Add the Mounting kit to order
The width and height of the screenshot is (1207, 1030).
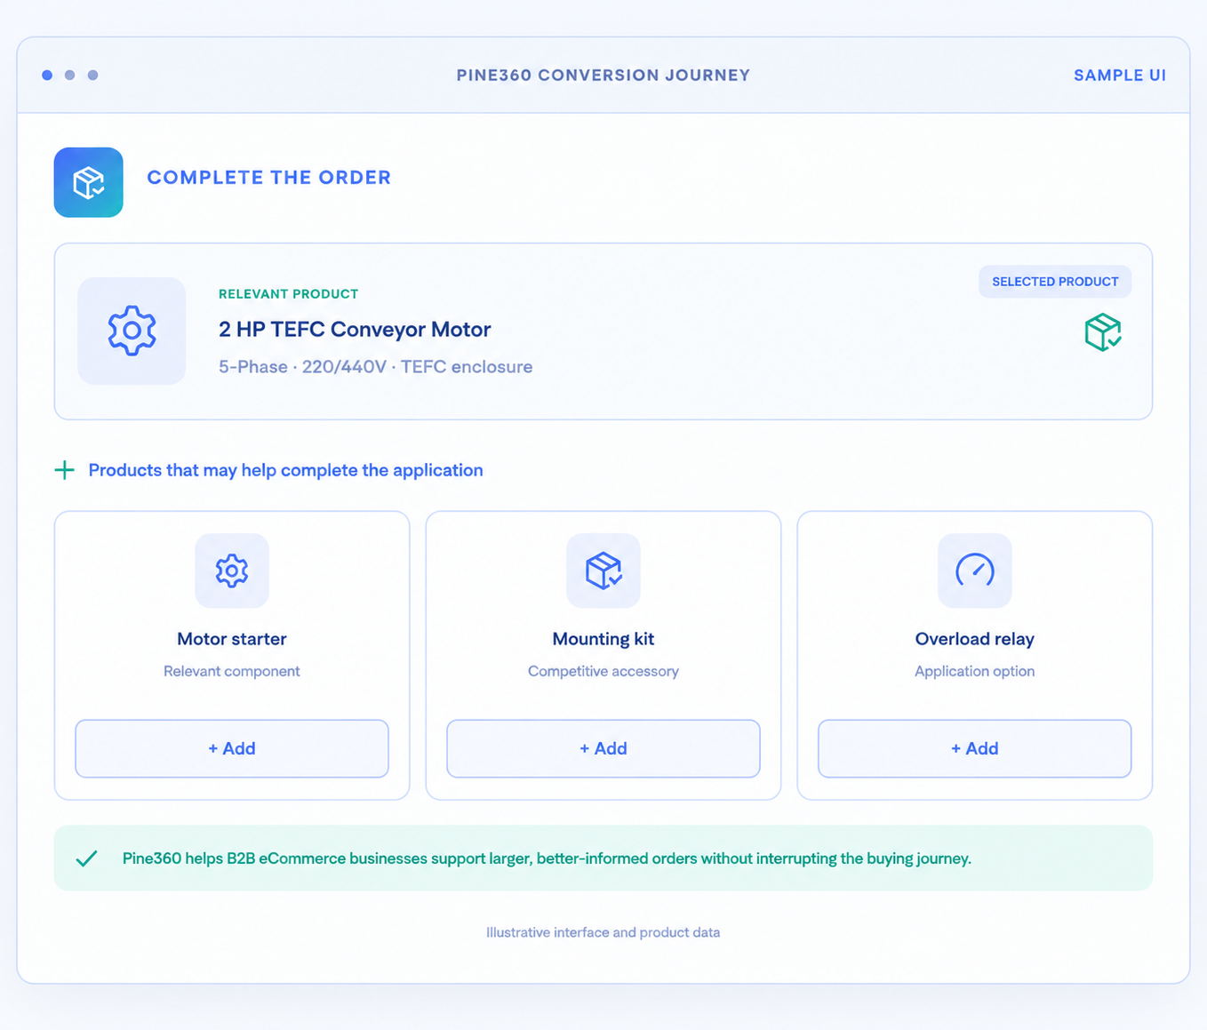pyautogui.click(x=603, y=748)
